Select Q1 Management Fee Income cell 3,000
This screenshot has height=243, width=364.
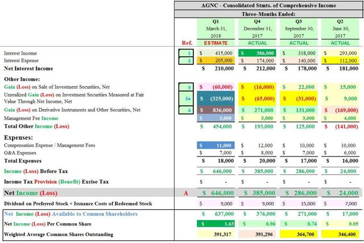click(216, 118)
